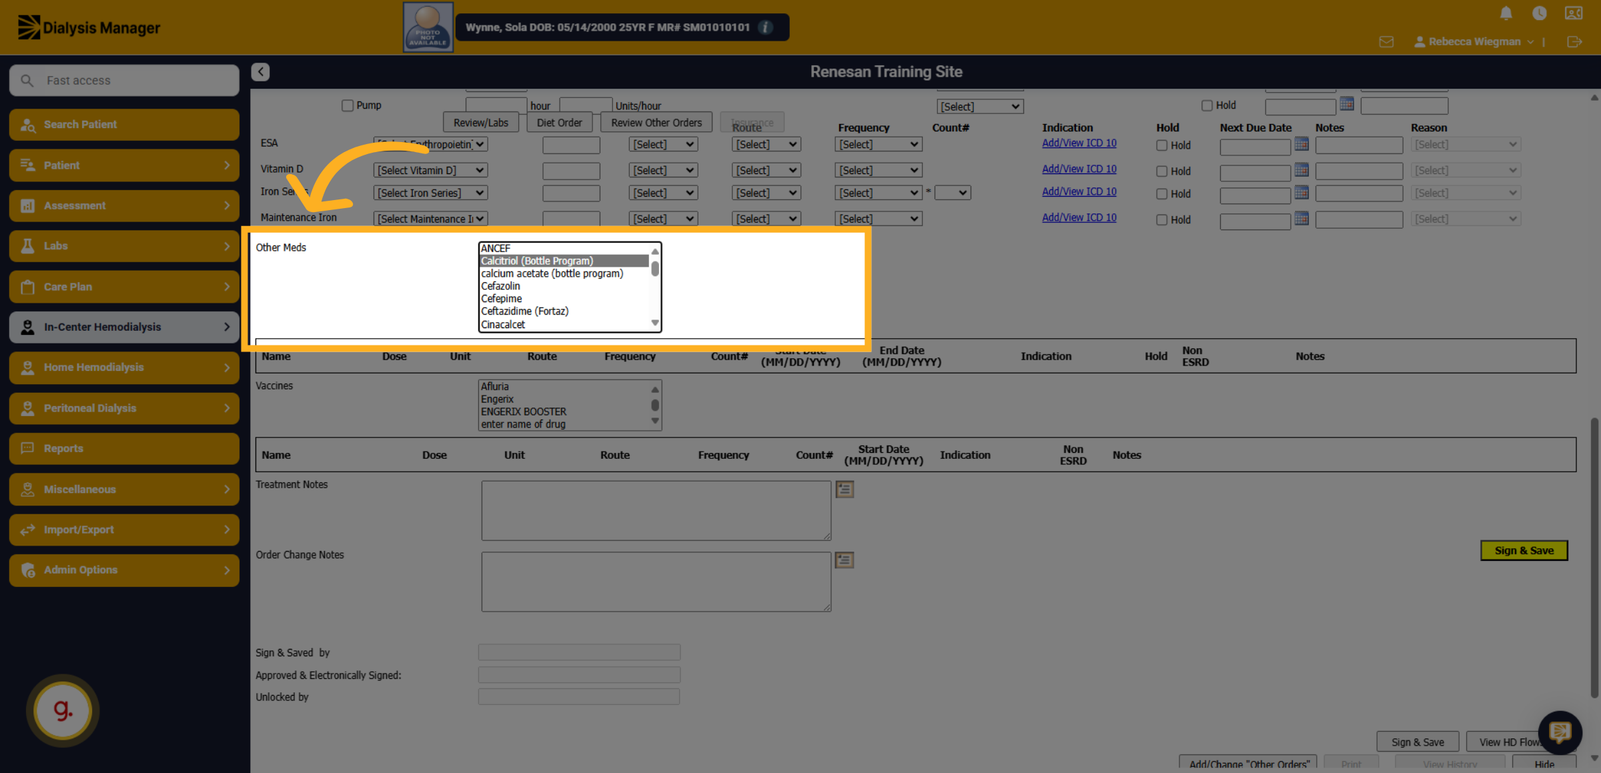1601x773 pixels.
Task: Open the Treatment Notes template icon
Action: 845,489
